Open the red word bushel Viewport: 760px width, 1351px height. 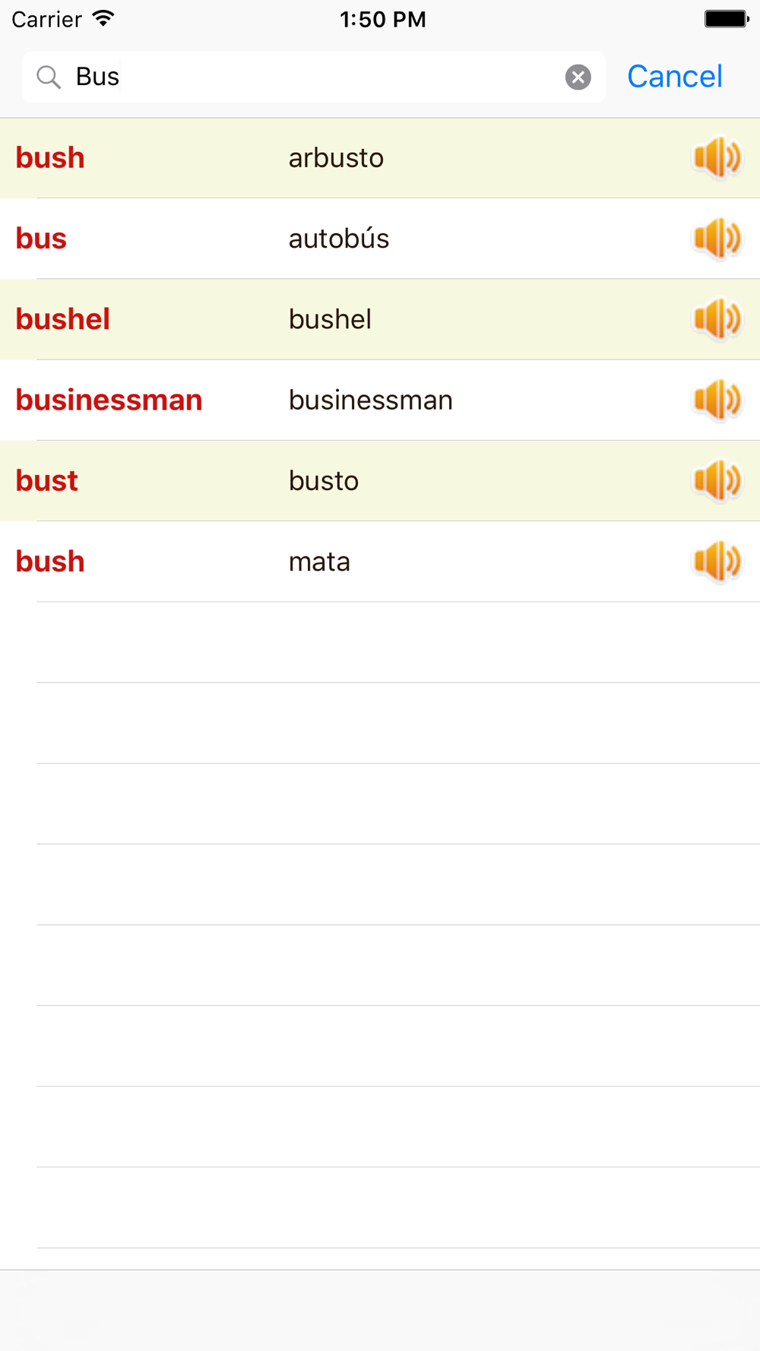63,319
